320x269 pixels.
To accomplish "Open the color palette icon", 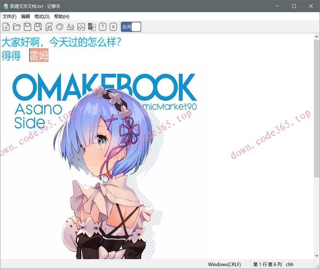I will pos(60,27).
